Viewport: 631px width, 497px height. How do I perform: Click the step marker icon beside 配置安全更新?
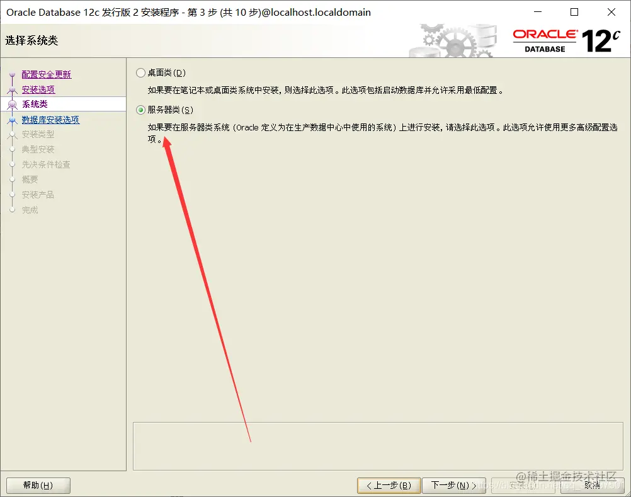(x=12, y=75)
